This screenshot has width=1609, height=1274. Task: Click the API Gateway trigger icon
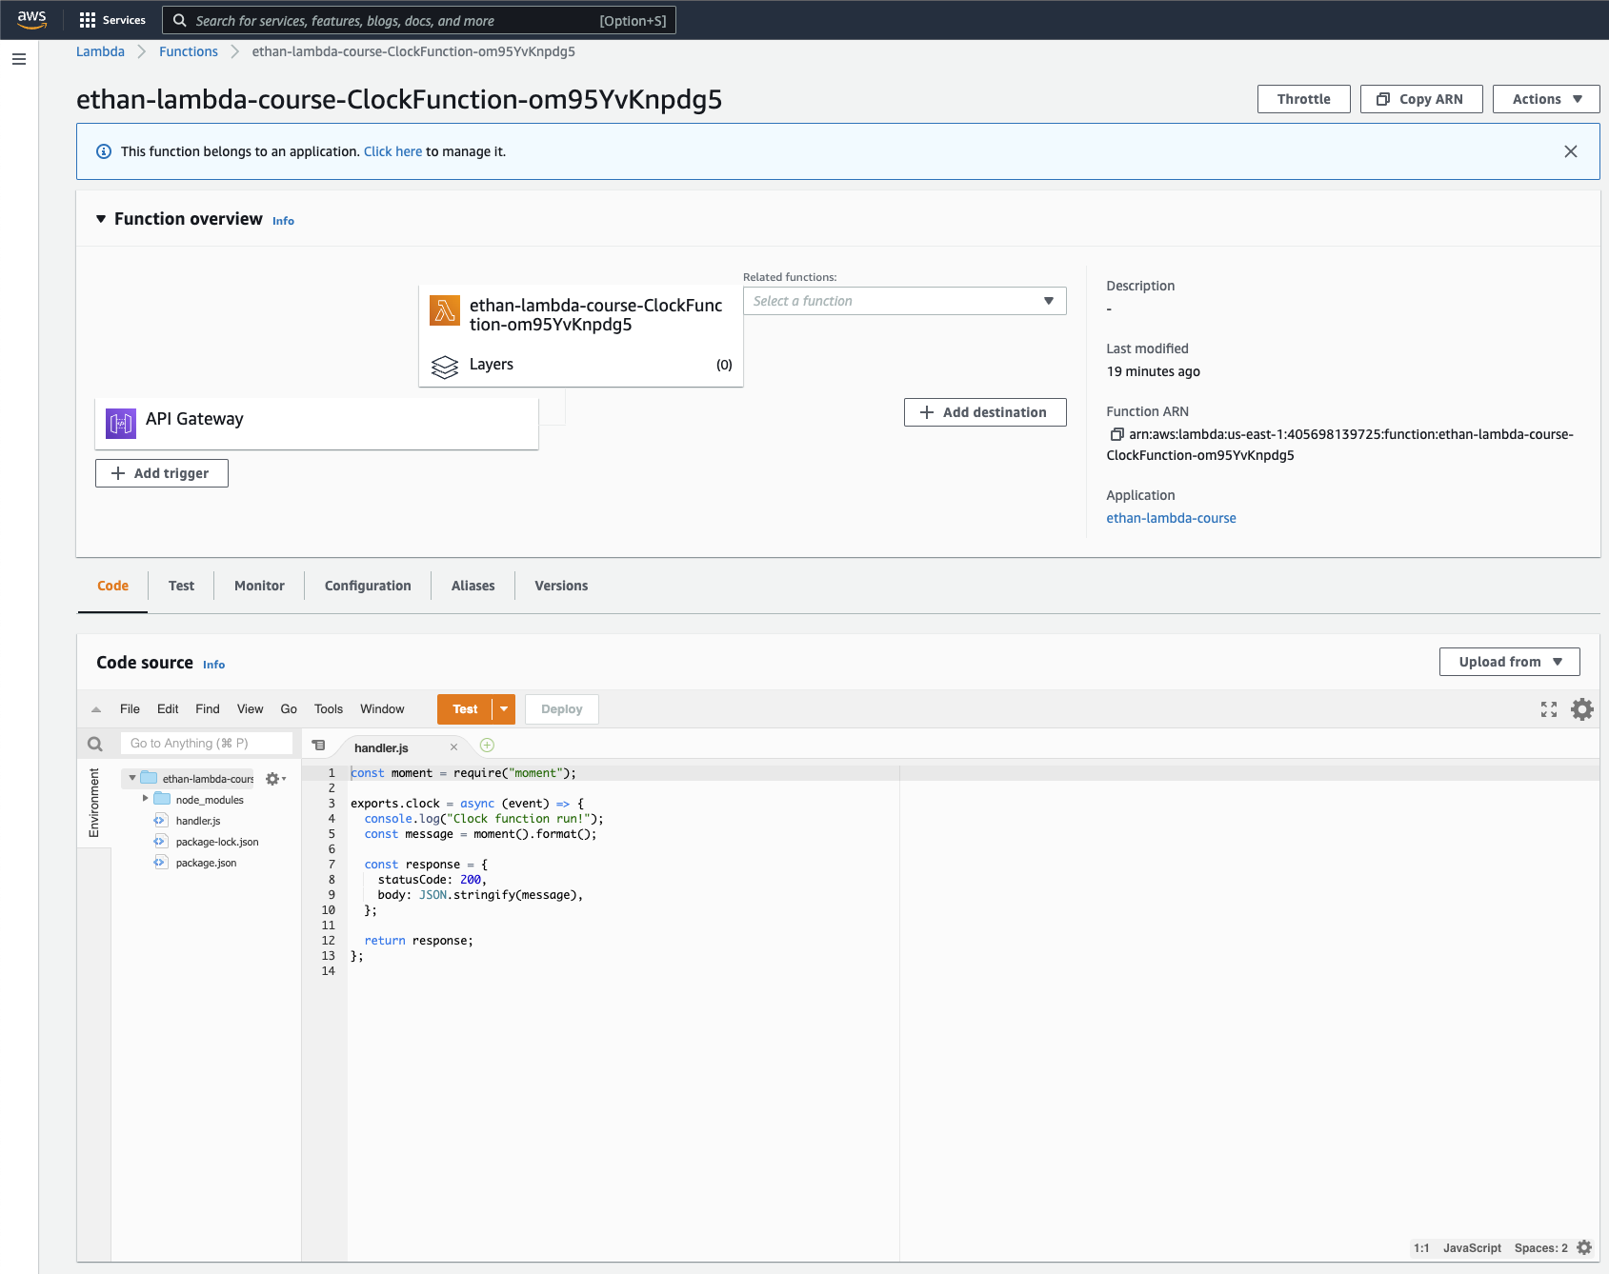(121, 423)
